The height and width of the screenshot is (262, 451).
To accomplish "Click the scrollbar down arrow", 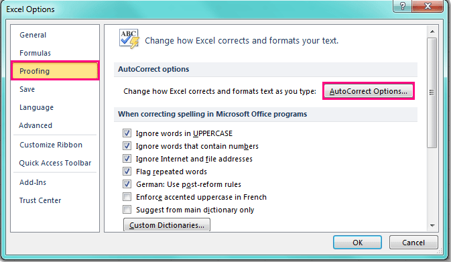I will [x=432, y=226].
